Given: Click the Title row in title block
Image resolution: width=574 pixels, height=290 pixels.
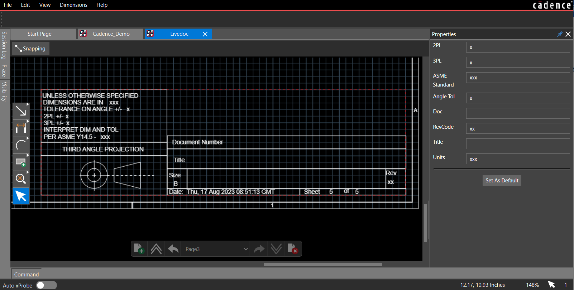Looking at the screenshot, I should (287, 159).
